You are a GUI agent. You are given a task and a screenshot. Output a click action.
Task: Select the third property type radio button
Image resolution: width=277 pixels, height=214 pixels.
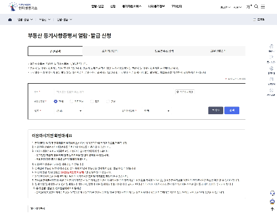[x=92, y=101]
